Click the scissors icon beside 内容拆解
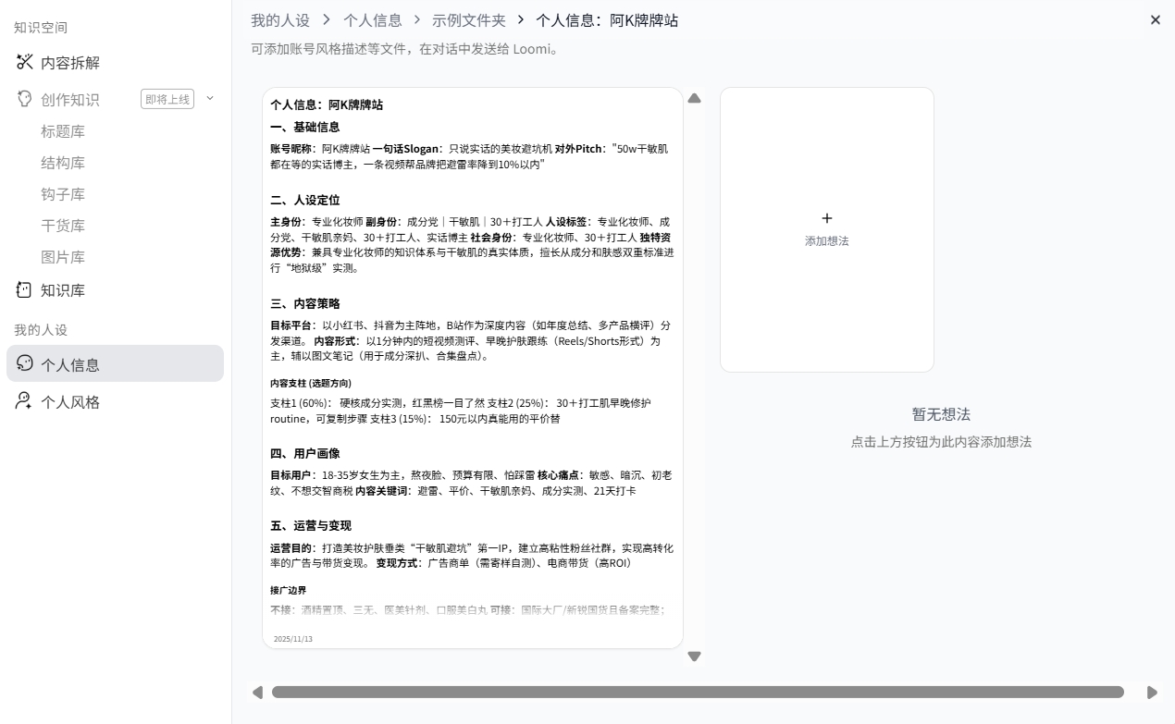1175x724 pixels. [25, 62]
